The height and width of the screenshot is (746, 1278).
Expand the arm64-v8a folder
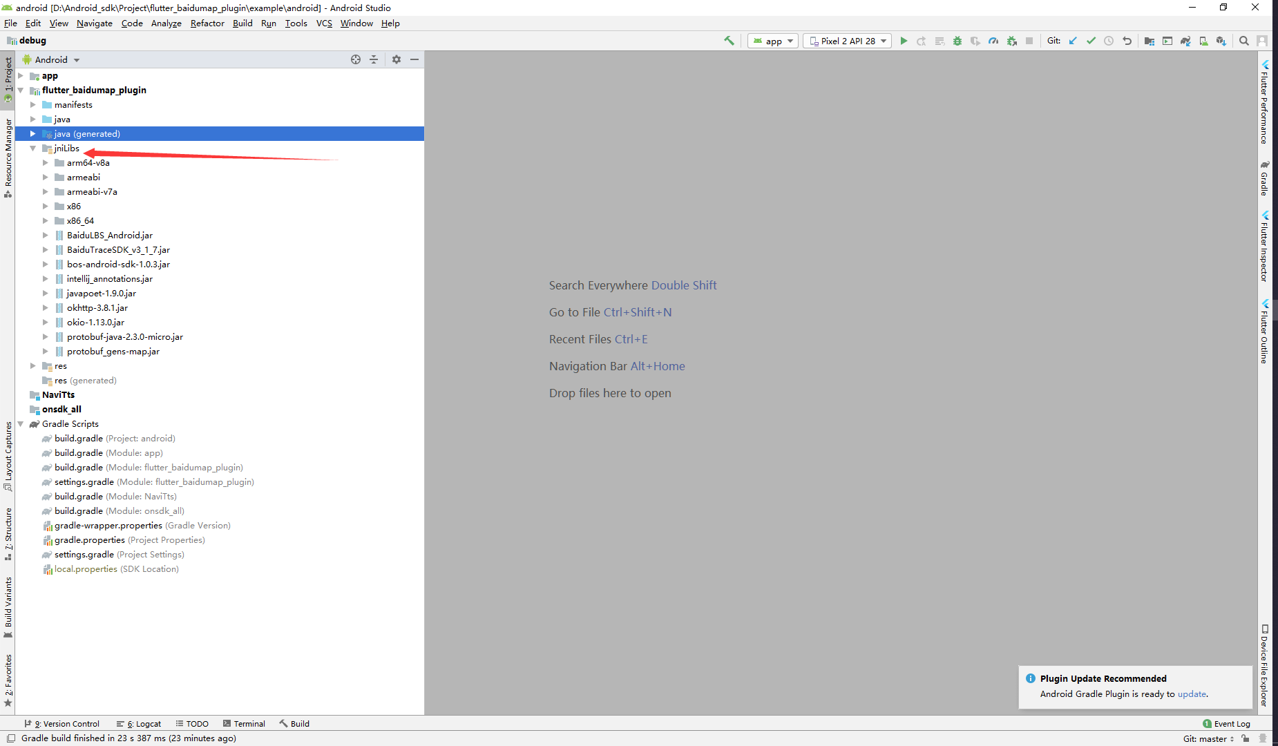tap(46, 163)
